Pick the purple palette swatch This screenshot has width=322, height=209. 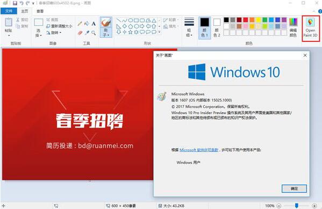pos(284,20)
